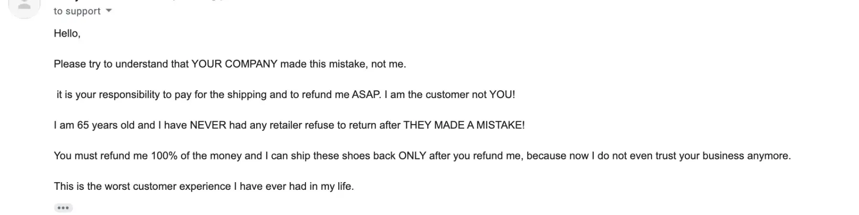The image size is (859, 215).
Task: Show trimmed content with the ellipsis button
Action: point(63,208)
